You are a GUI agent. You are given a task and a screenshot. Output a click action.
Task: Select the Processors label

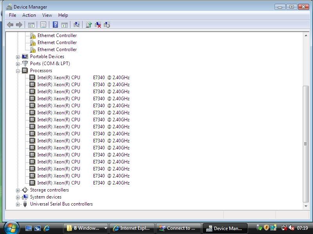41,71
